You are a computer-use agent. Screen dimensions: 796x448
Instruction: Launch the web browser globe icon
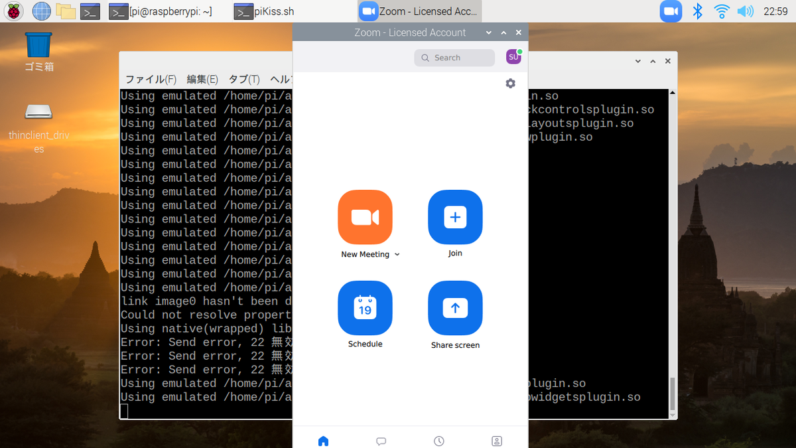click(x=41, y=11)
